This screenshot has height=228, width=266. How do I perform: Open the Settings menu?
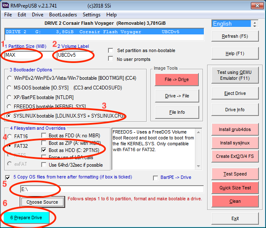92,14
